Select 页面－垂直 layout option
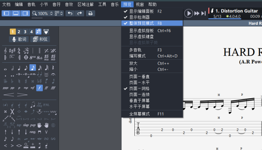This screenshot has height=150, width=262. (x=152, y=77)
